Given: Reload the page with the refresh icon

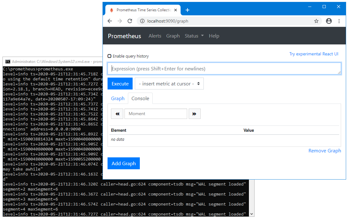Looking at the screenshot, I should [x=130, y=21].
